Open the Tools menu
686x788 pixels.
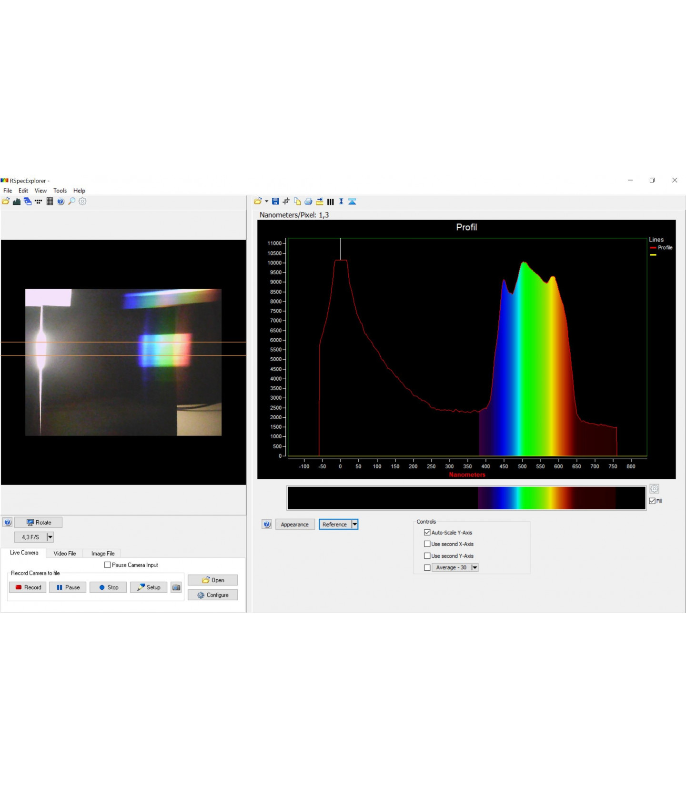(60, 191)
